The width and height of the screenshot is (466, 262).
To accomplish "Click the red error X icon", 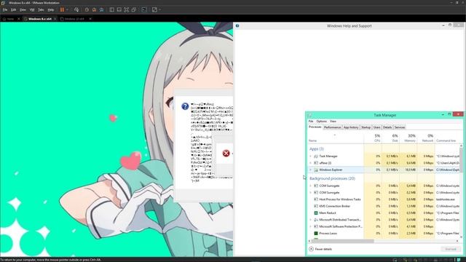I will tap(226, 154).
